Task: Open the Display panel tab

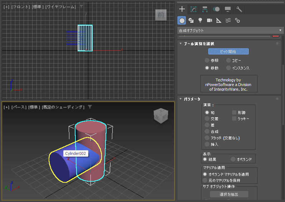Action: point(228,9)
